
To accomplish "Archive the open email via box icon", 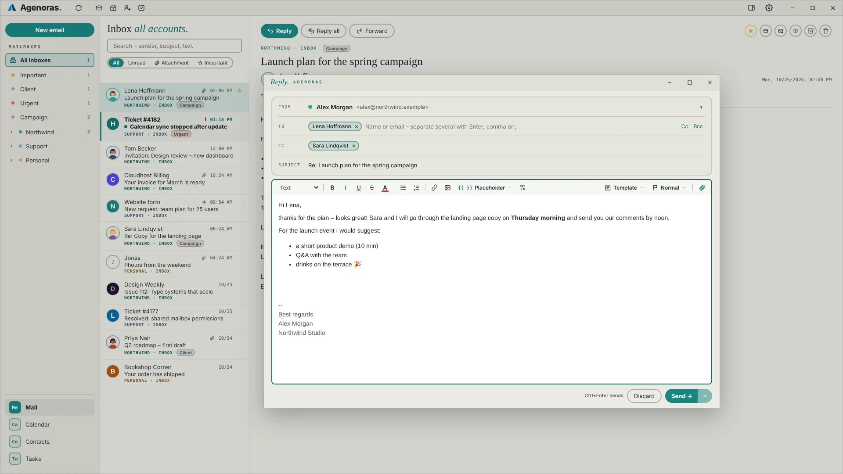I will tap(811, 31).
